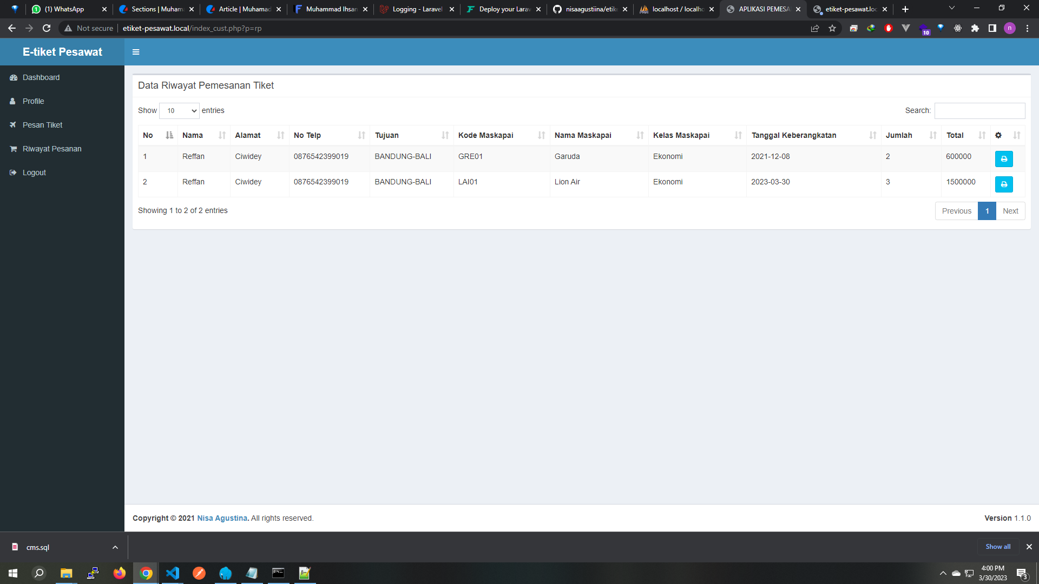Show hidden system tray icons

pyautogui.click(x=943, y=573)
